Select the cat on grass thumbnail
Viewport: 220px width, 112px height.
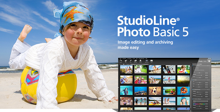point(141,69)
